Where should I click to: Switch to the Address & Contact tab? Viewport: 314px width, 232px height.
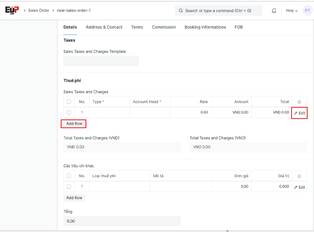click(x=104, y=27)
